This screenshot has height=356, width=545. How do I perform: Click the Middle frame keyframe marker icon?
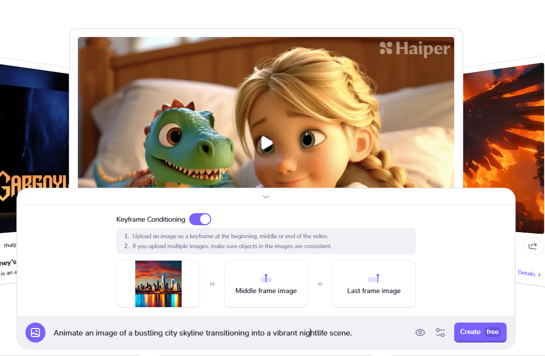(266, 279)
